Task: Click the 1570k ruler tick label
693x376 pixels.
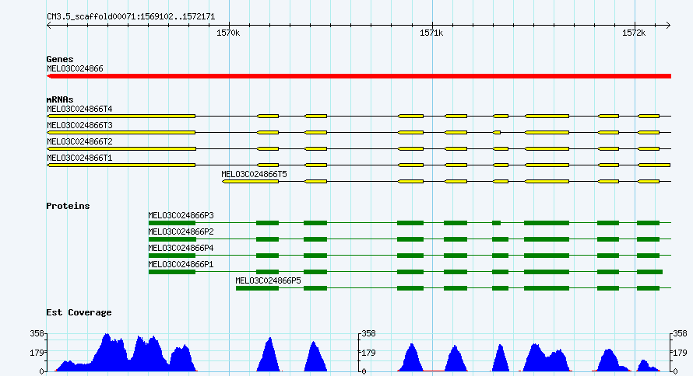Action: [228, 33]
